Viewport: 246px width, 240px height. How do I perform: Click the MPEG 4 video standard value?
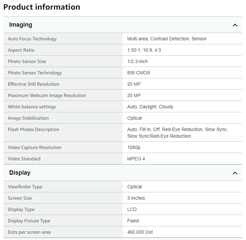(x=136, y=159)
